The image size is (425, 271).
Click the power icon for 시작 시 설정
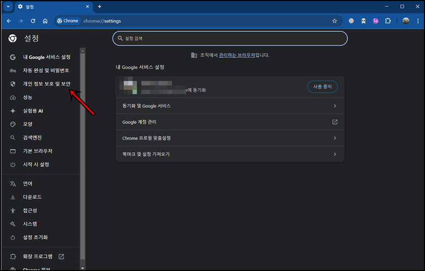(13, 165)
